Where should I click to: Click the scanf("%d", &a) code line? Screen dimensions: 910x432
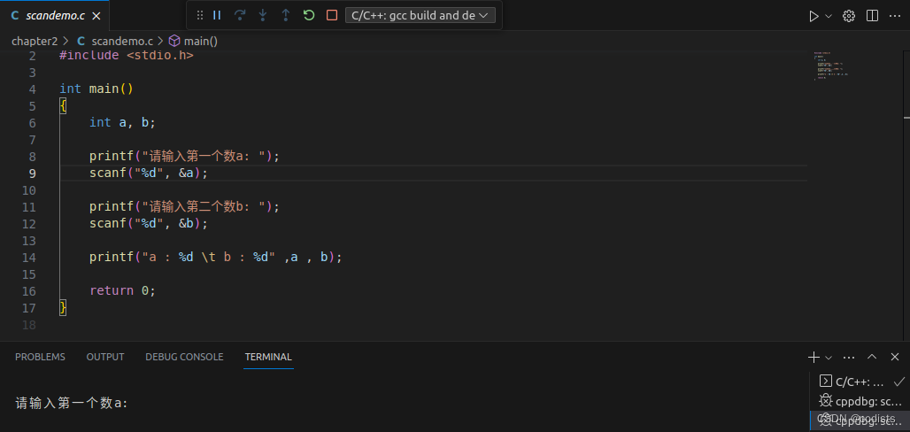[x=149, y=173]
